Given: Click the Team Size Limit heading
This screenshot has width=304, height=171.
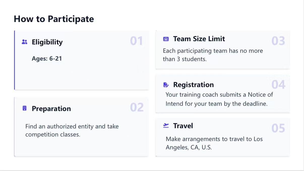Looking at the screenshot, I should [199, 39].
